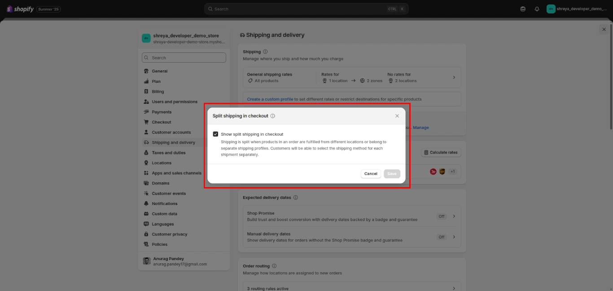Toggle Shop Promise off switch
The height and width of the screenshot is (291, 613).
pyautogui.click(x=442, y=216)
